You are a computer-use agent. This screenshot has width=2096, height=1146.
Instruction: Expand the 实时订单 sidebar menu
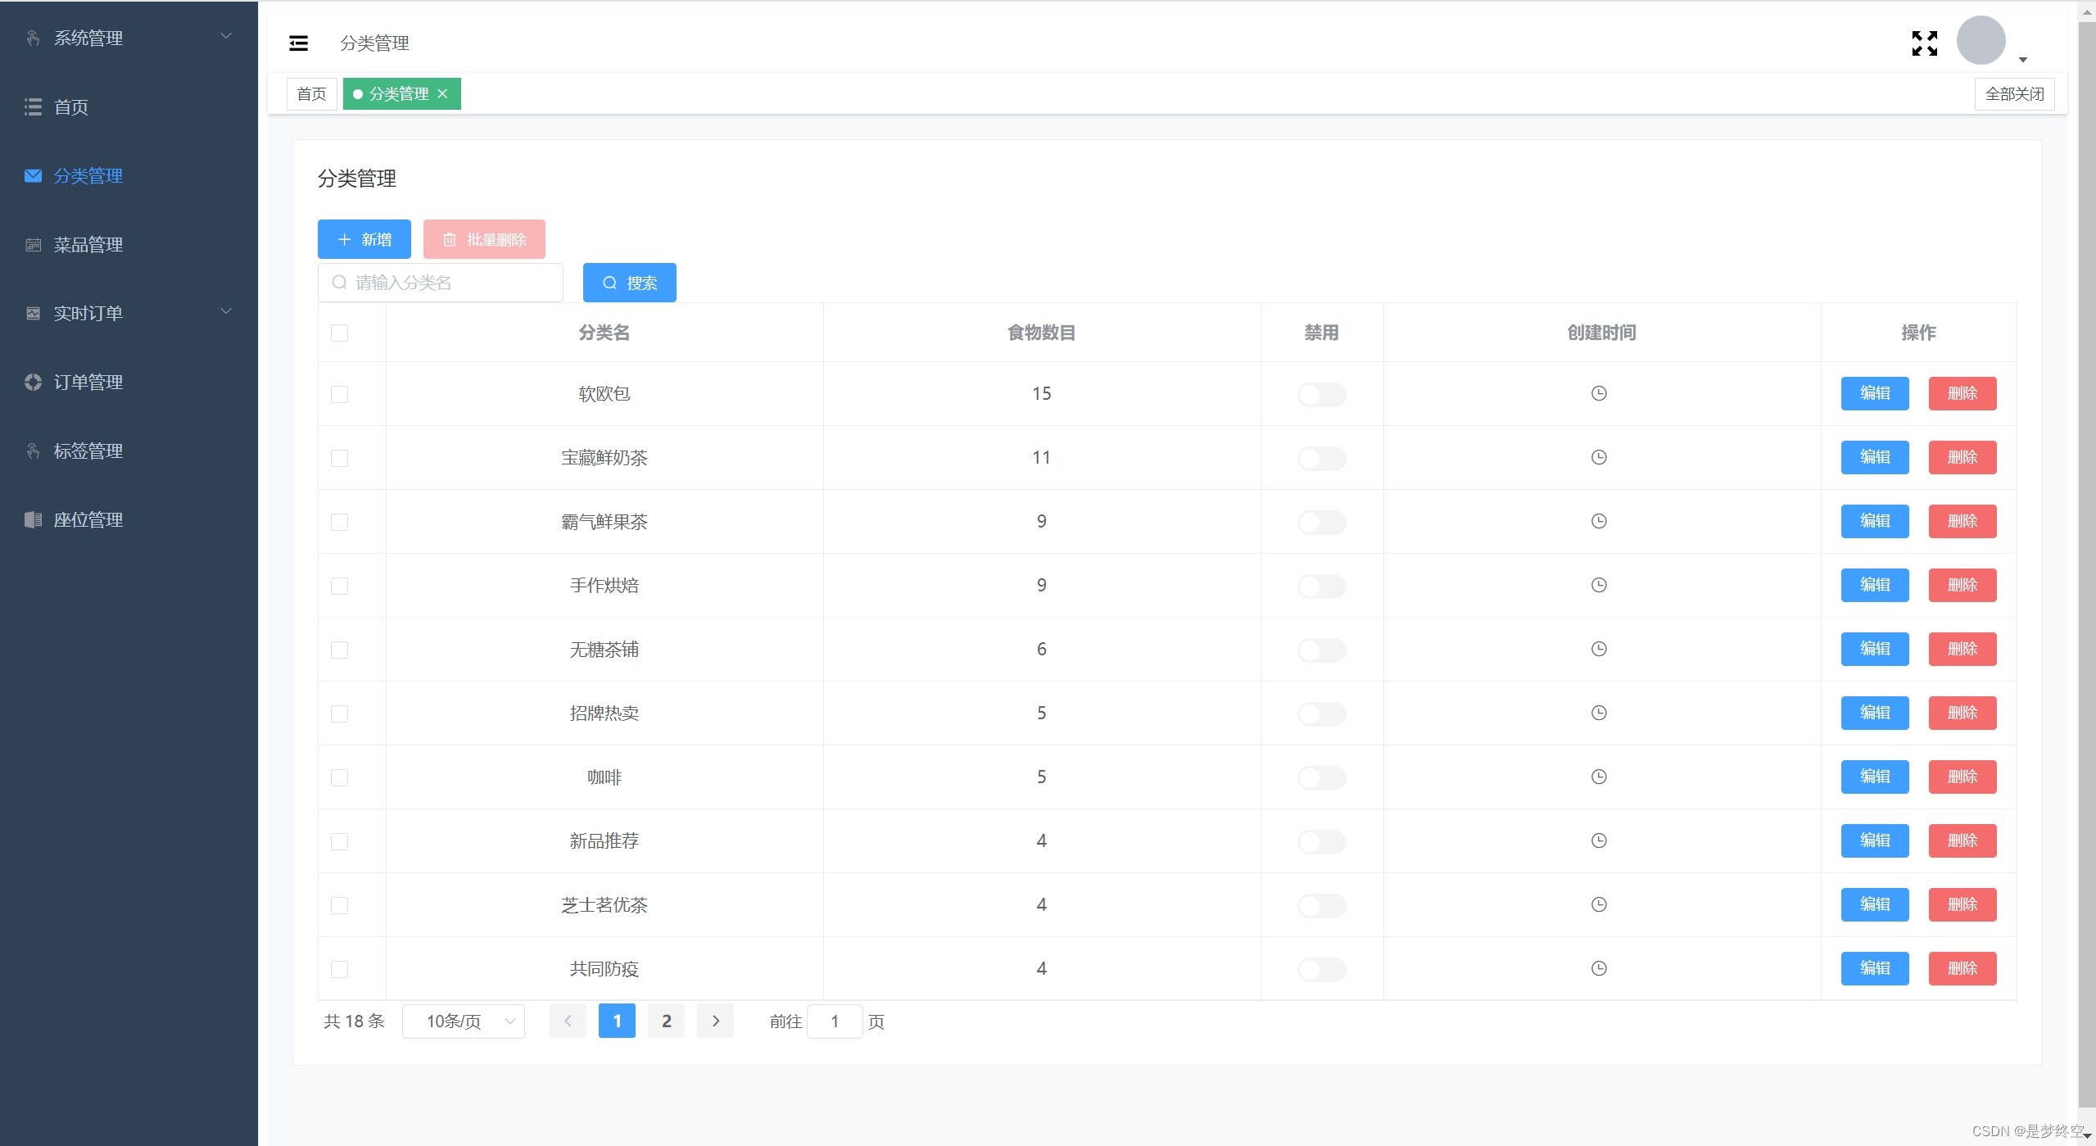click(129, 313)
